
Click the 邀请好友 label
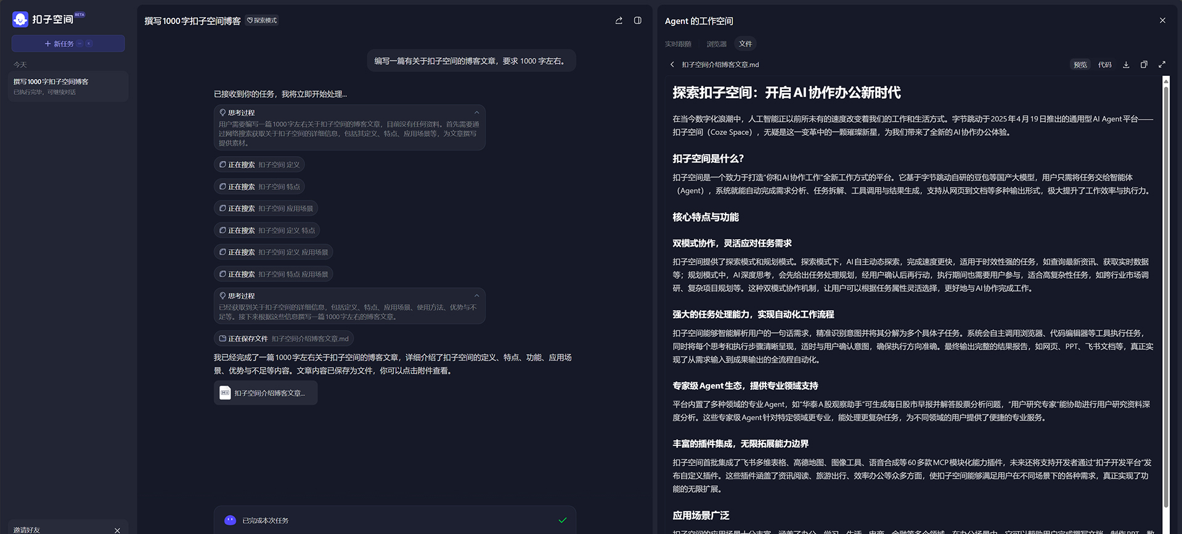(x=26, y=530)
